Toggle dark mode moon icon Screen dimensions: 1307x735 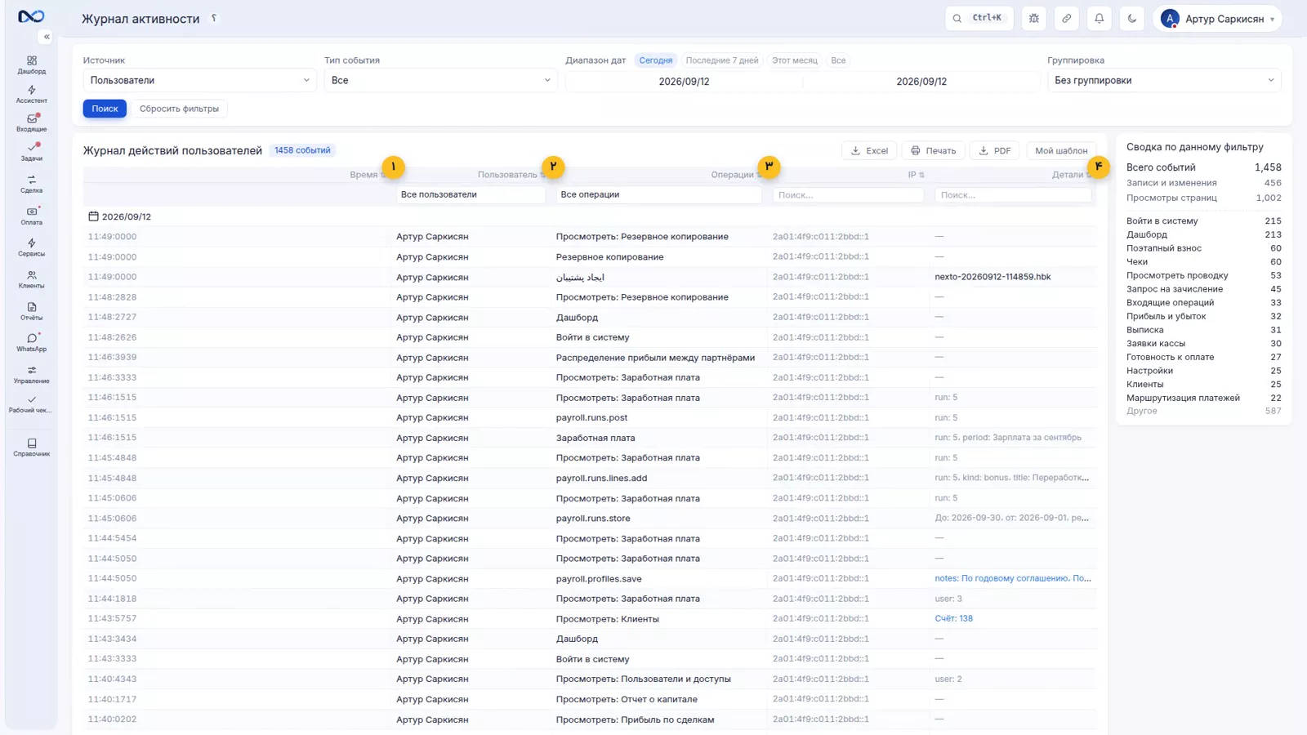pos(1132,18)
